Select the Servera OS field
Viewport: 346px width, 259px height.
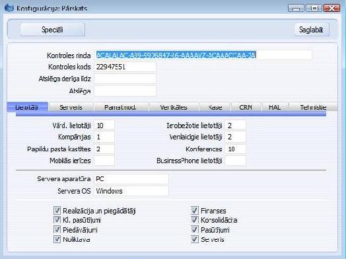point(131,191)
